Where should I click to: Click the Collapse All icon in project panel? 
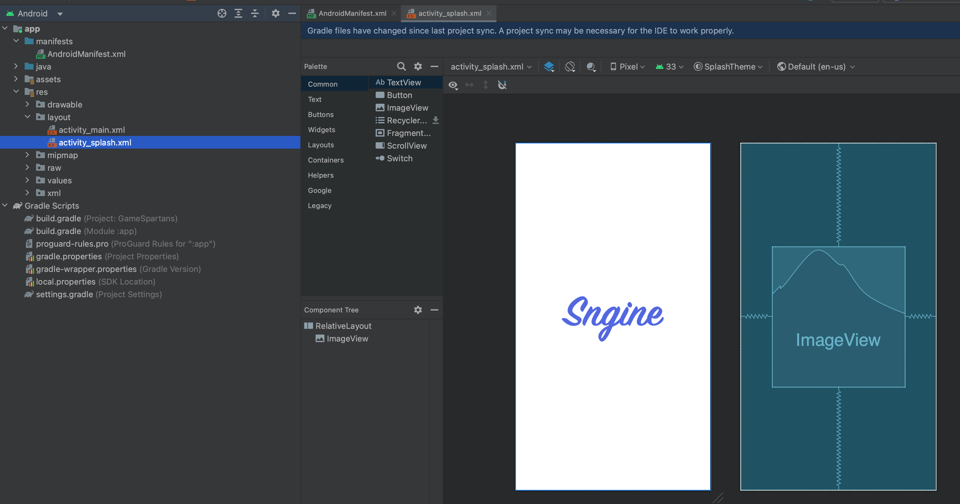point(255,13)
